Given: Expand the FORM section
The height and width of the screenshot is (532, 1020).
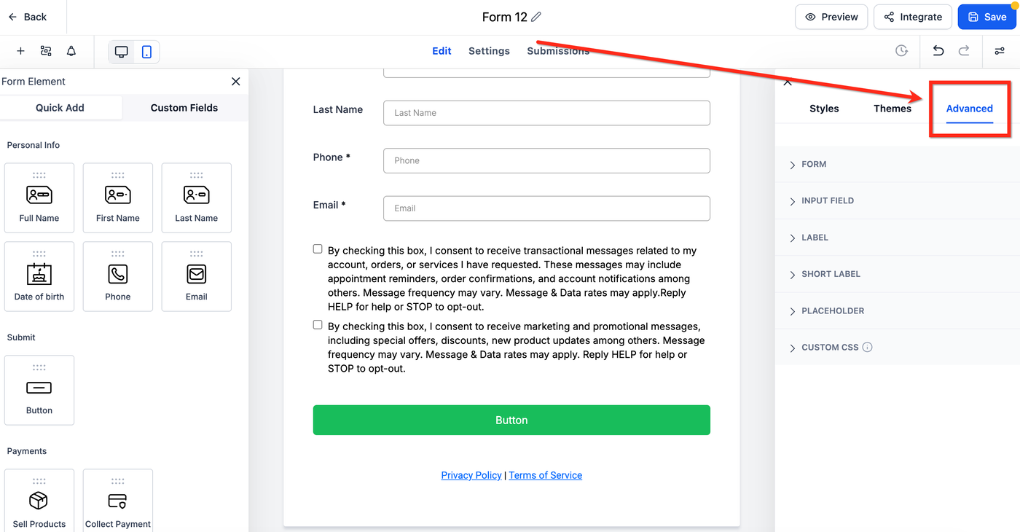Looking at the screenshot, I should (813, 165).
